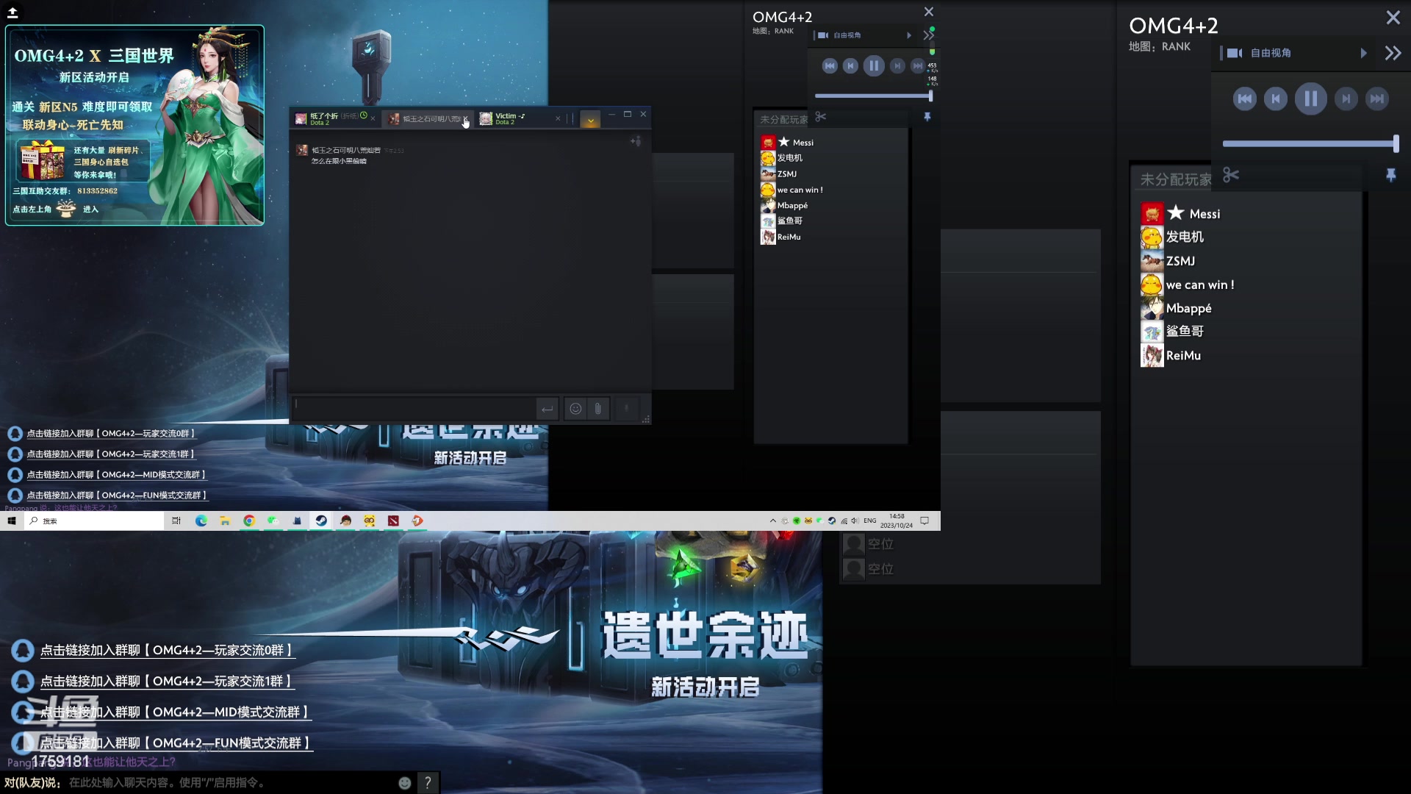Pause the replay in the large OMG4+2 panel
Image resolution: width=1411 pixels, height=794 pixels.
pyautogui.click(x=1310, y=99)
